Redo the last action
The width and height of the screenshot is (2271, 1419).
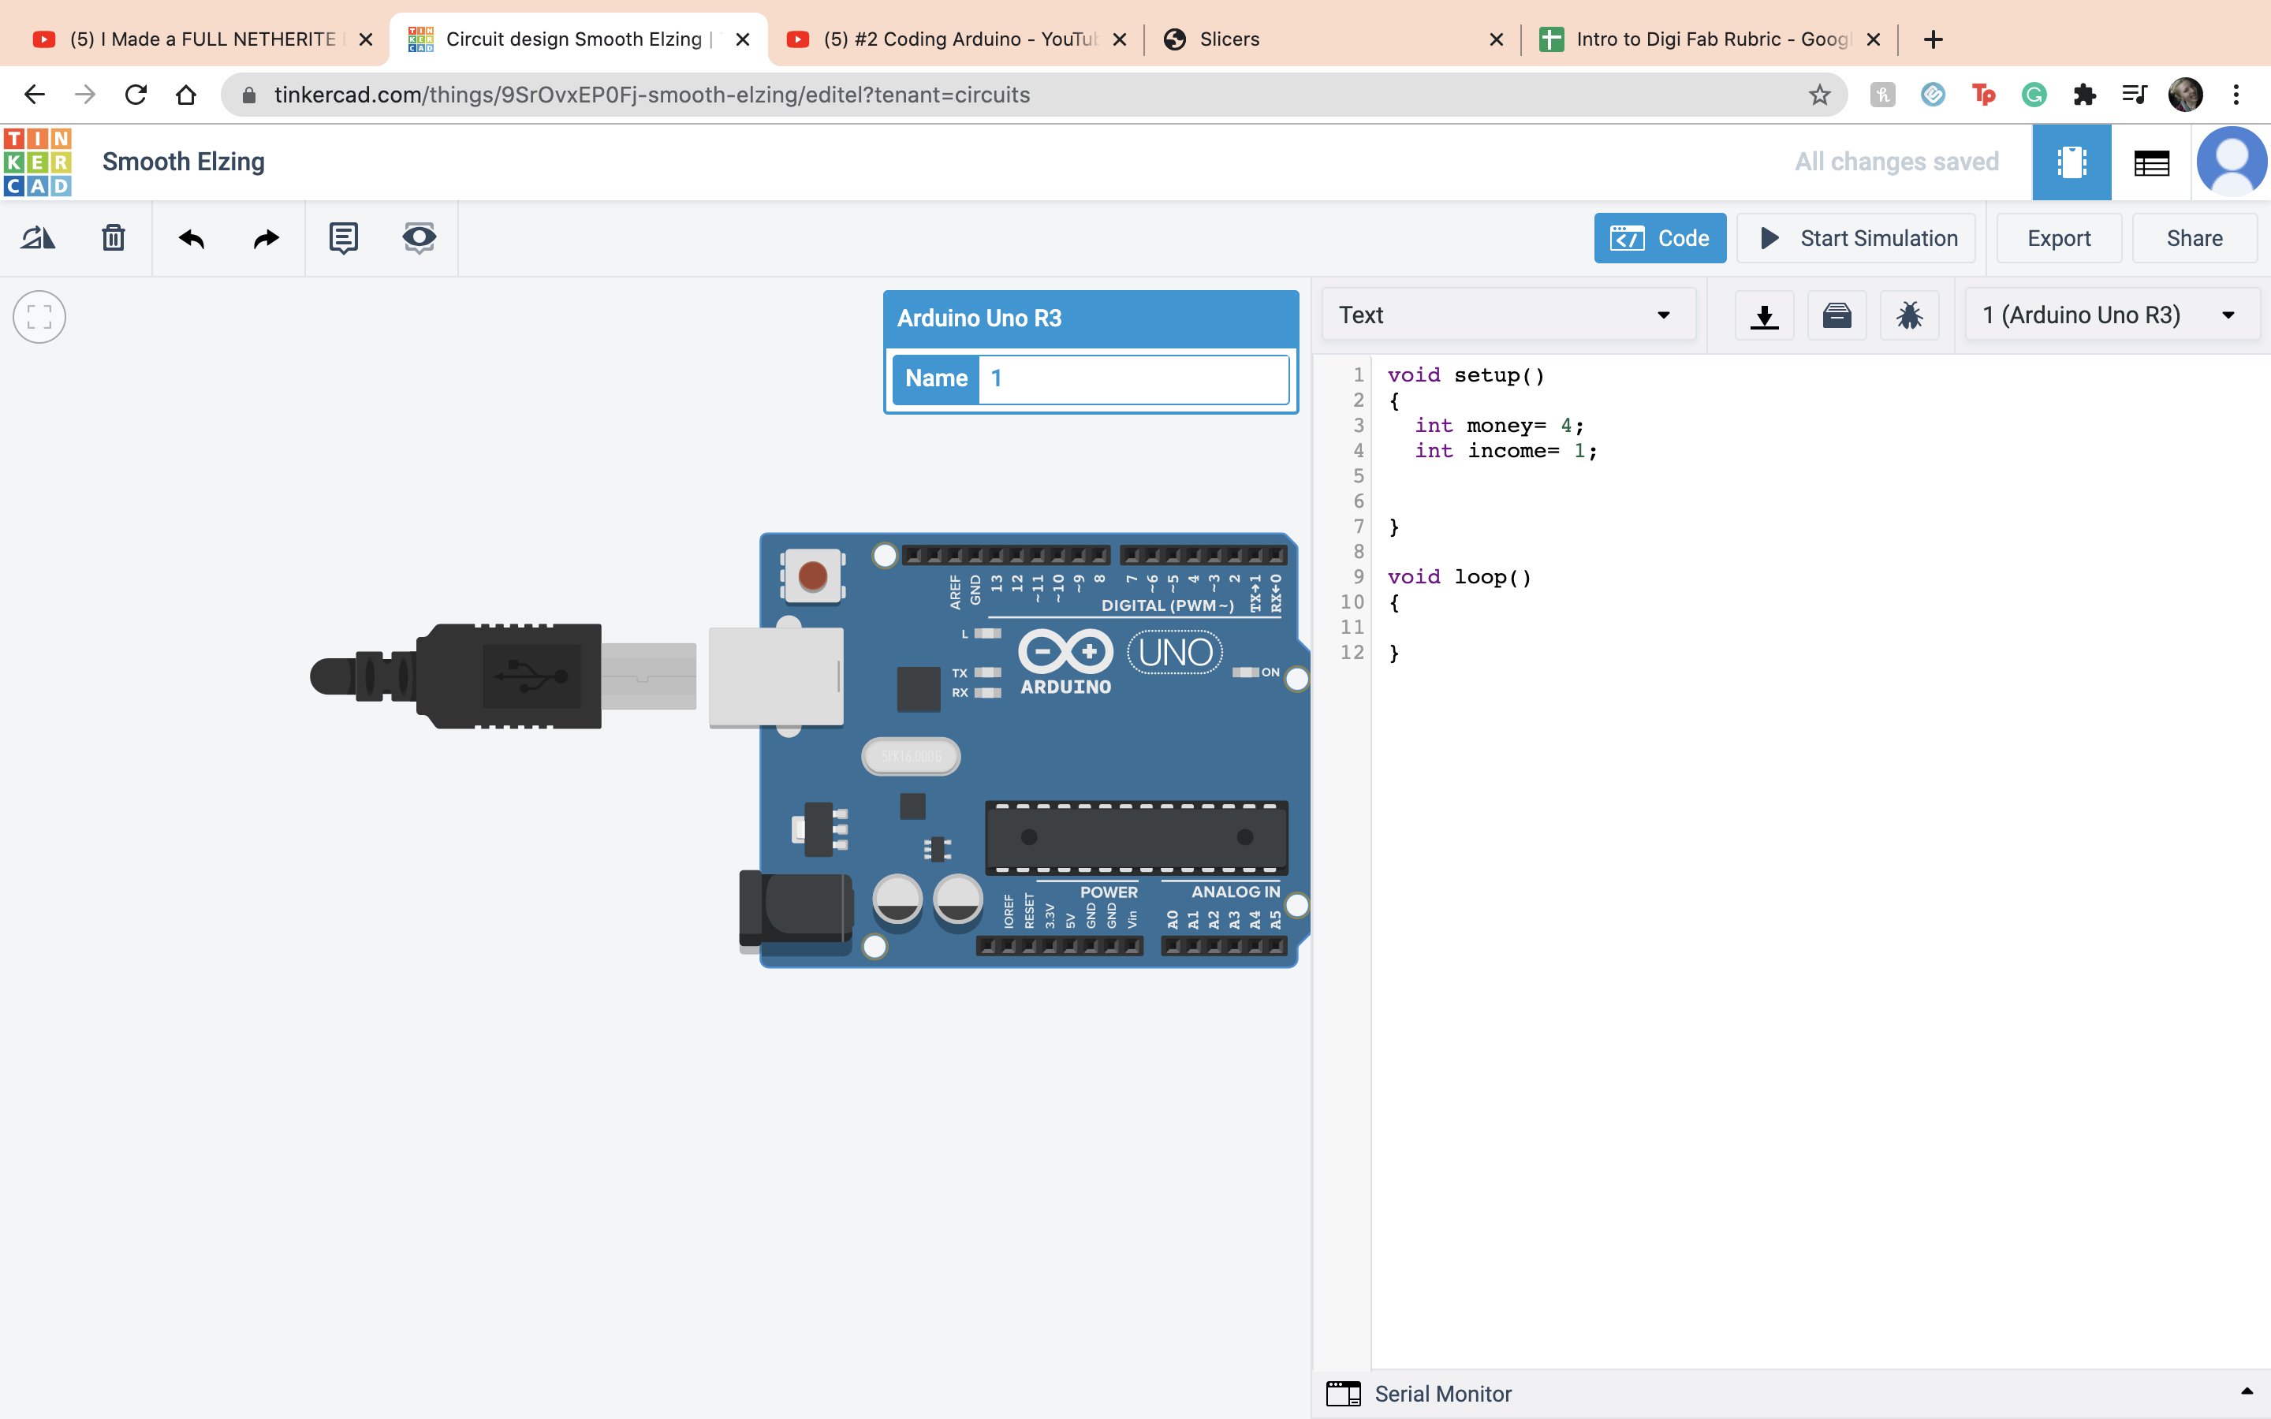[267, 238]
